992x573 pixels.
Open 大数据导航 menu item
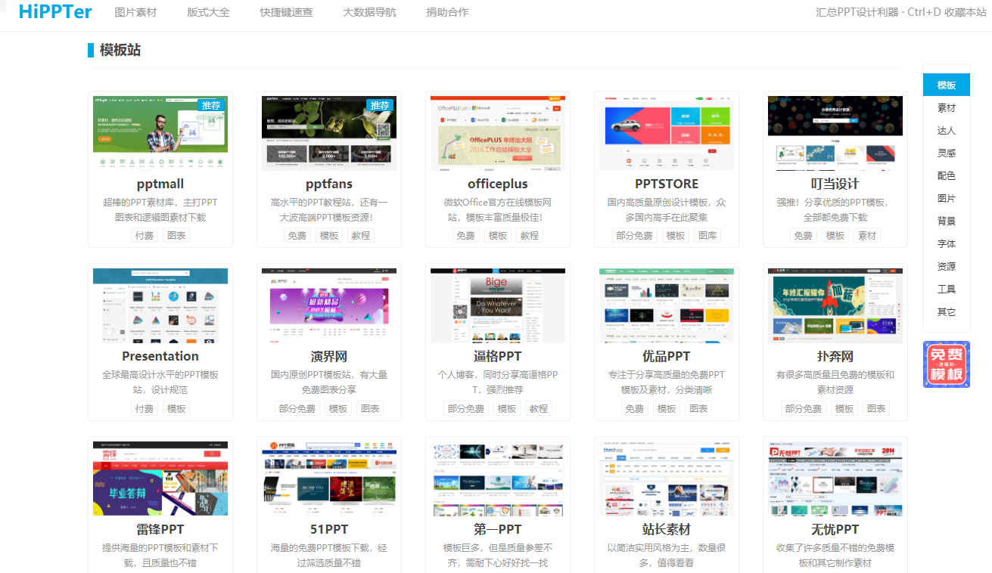369,13
